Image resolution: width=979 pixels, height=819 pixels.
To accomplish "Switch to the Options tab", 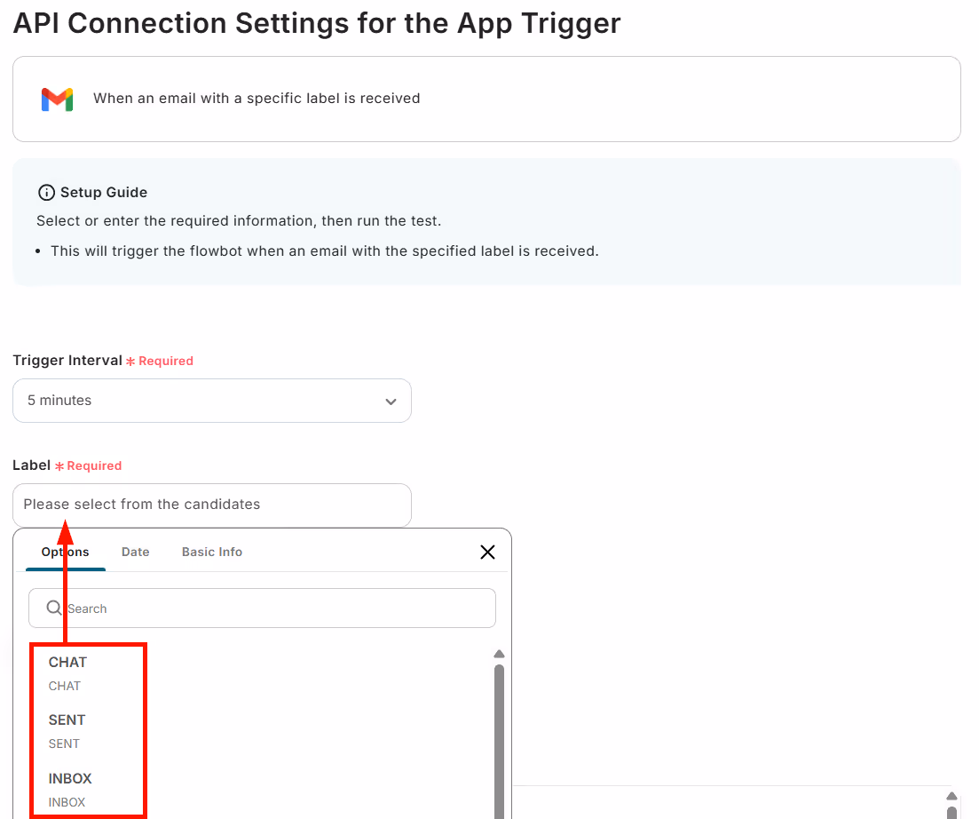I will [x=66, y=553].
